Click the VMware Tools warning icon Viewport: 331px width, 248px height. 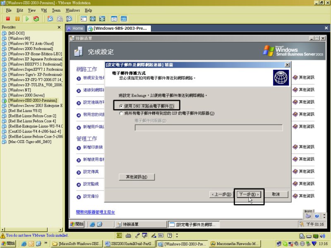tap(3, 236)
